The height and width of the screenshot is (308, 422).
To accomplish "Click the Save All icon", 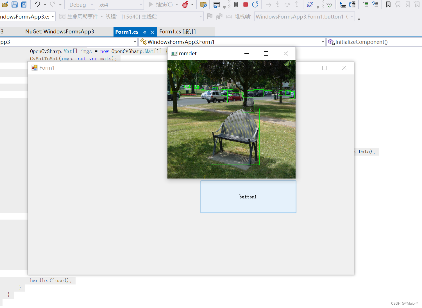I will (24, 4).
